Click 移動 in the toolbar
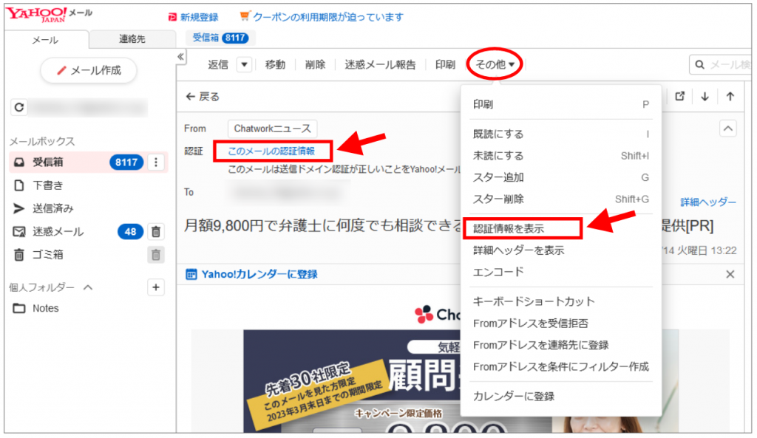The image size is (757, 438). point(275,65)
